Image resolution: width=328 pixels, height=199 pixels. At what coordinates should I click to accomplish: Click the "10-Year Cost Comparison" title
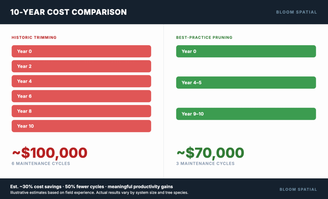(69, 12)
